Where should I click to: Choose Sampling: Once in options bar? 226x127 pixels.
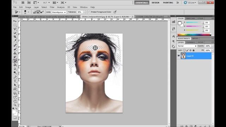point(38,12)
